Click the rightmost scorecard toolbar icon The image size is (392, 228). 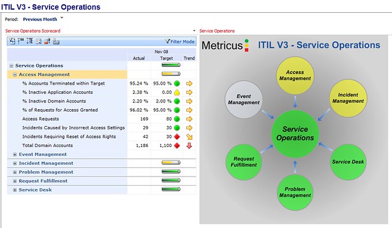[56, 41]
